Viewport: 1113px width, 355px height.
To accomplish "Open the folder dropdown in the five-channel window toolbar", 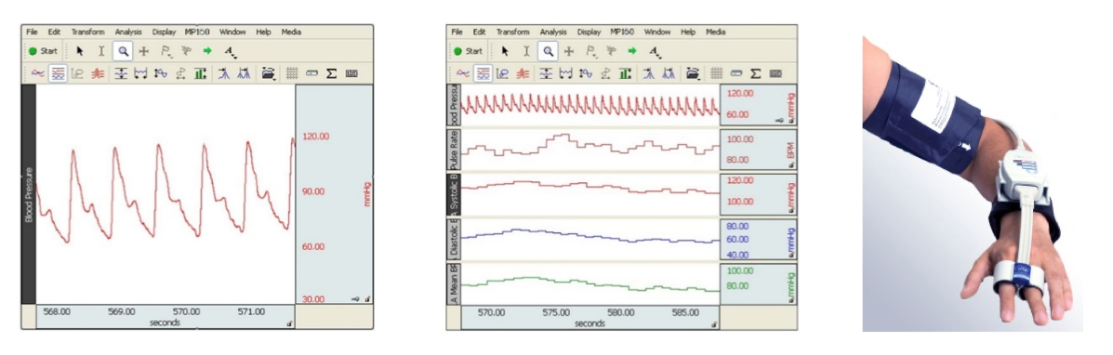I will click(693, 73).
